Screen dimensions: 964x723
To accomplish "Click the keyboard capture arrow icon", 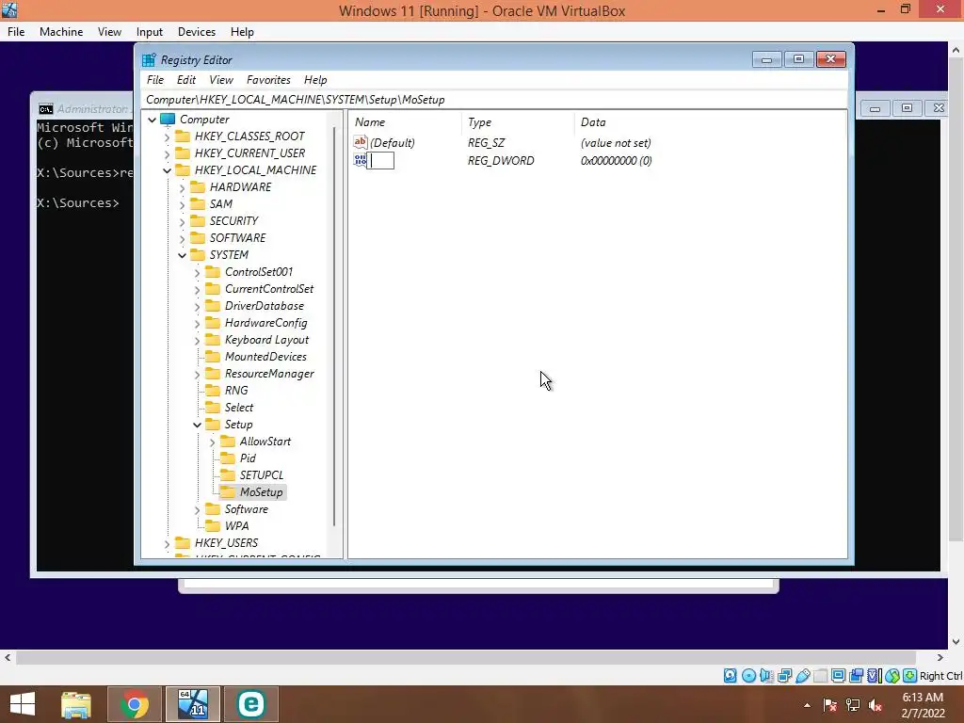I will click(x=910, y=676).
